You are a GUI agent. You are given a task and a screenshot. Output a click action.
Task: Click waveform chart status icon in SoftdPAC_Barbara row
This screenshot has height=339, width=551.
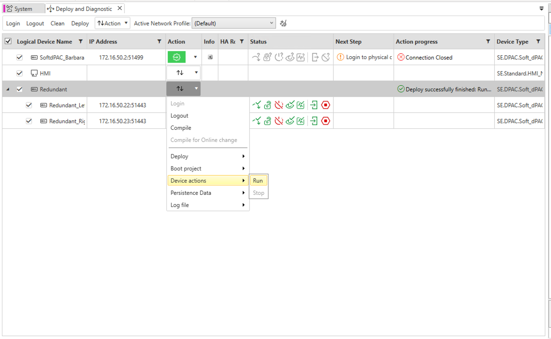(x=300, y=57)
